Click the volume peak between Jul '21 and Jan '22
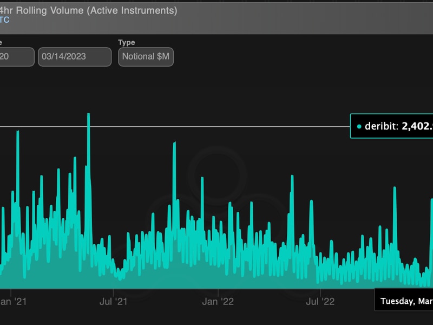This screenshot has width=433, height=325. coord(174,145)
